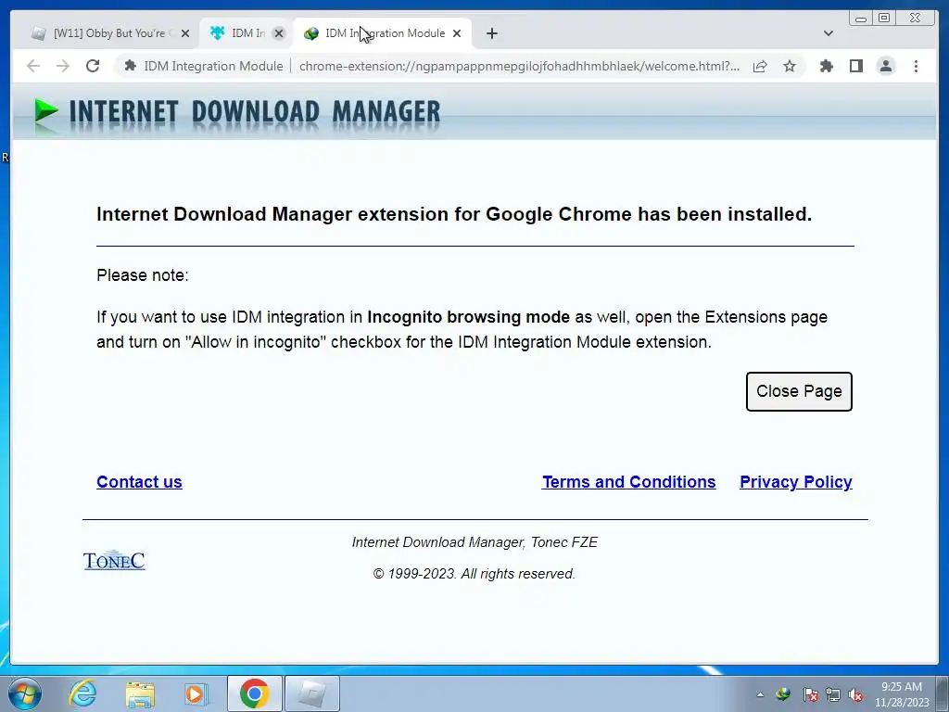949x712 pixels.
Task: Click the Show desktop strip
Action: click(x=943, y=693)
